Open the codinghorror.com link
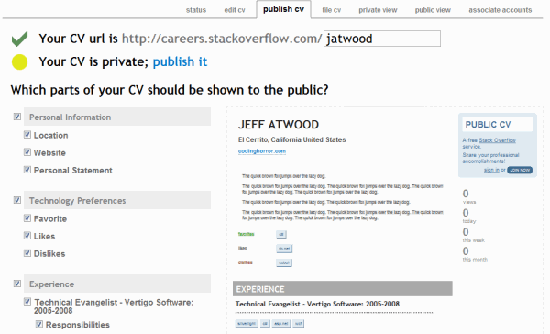Screen dimensions: 550x334 point(262,151)
